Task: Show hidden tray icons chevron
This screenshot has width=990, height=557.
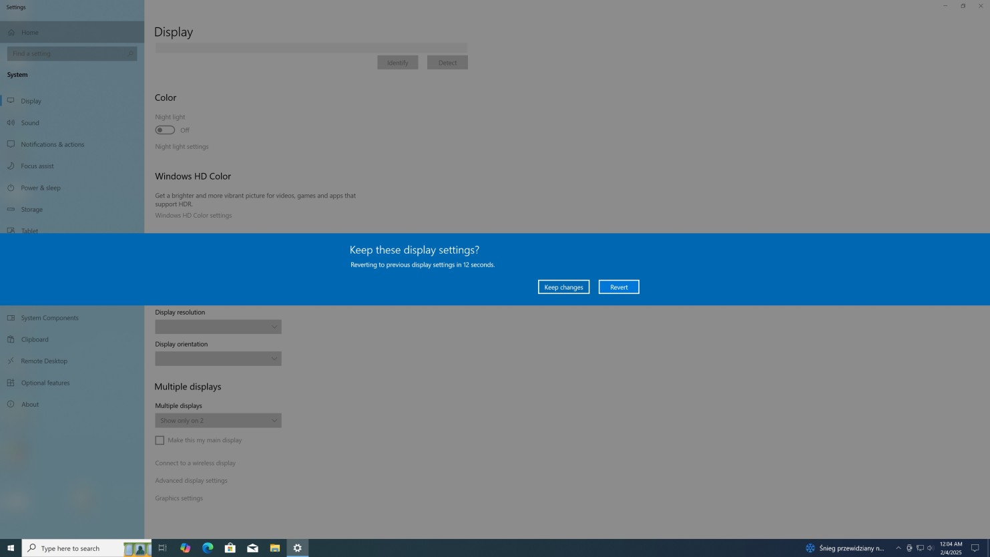Action: point(898,548)
